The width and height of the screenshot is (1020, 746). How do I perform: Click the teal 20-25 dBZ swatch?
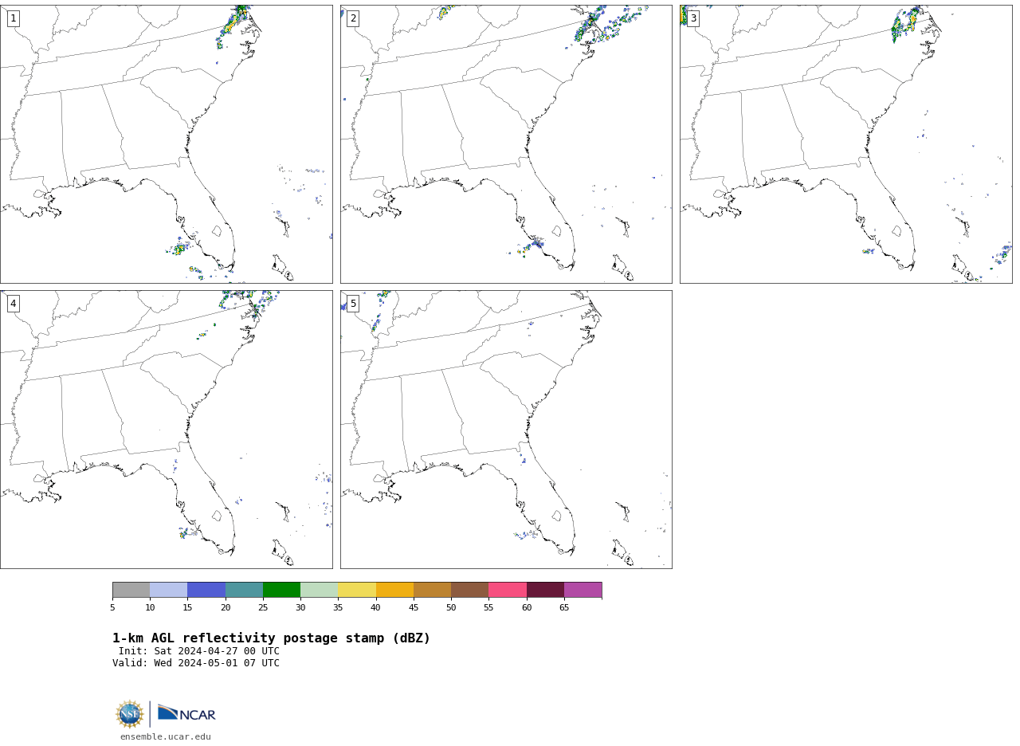point(244,590)
